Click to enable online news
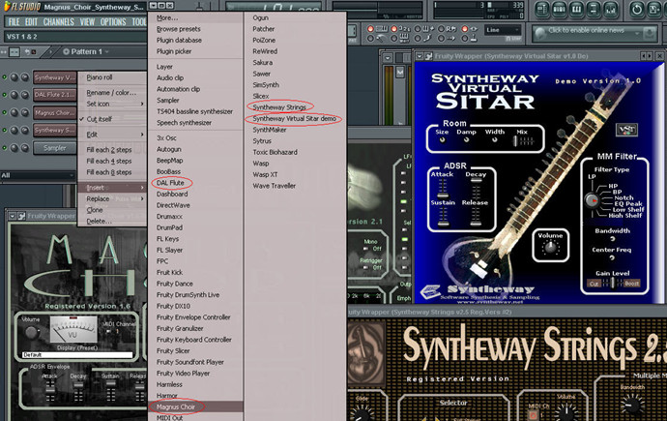Viewport: 667px width, 421px height. [x=586, y=30]
